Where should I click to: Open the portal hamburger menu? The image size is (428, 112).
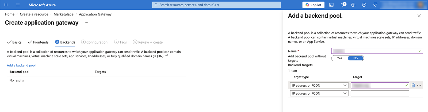click(18, 5)
